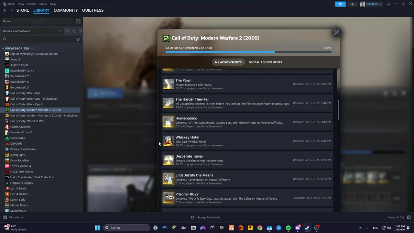Screen dimensions: 414x233
Task: Click the library search field
Action: click(38, 39)
